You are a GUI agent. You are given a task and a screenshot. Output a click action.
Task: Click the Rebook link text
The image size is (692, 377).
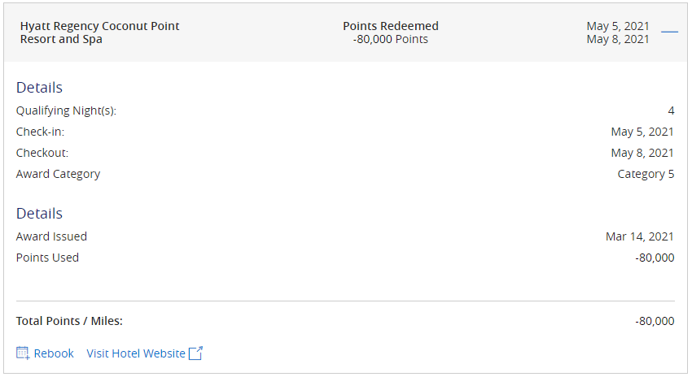pyautogui.click(x=54, y=353)
